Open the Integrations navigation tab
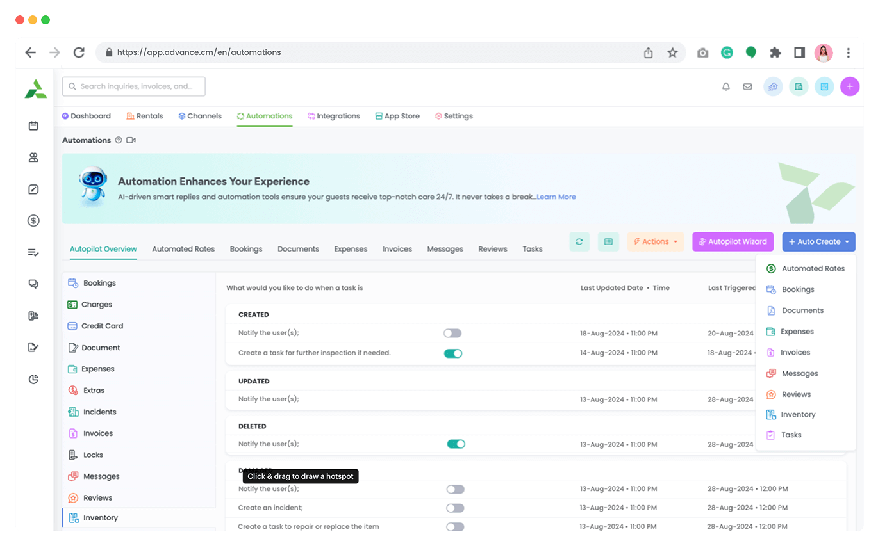This screenshot has width=878, height=548. tap(333, 116)
